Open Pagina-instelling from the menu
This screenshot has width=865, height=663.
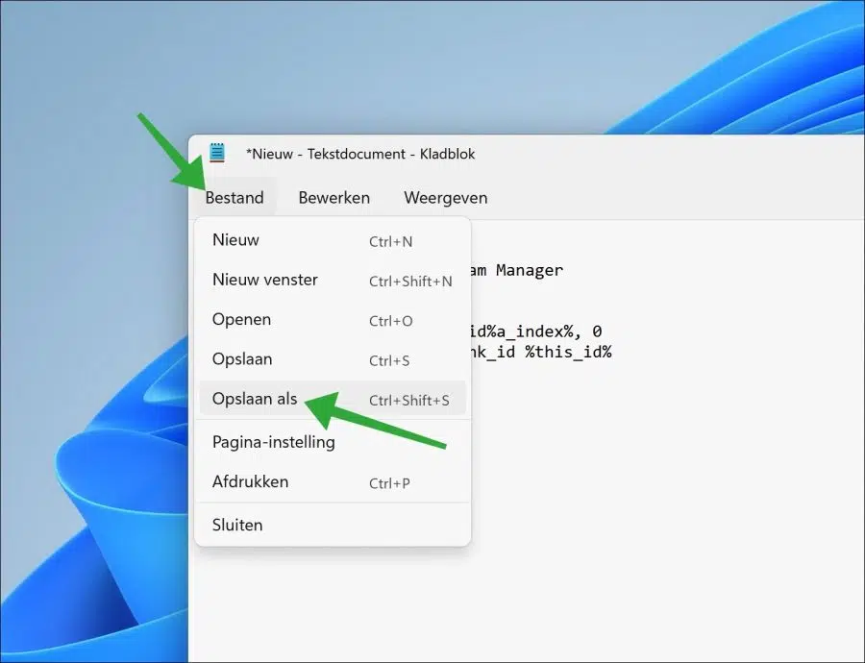(x=333, y=442)
